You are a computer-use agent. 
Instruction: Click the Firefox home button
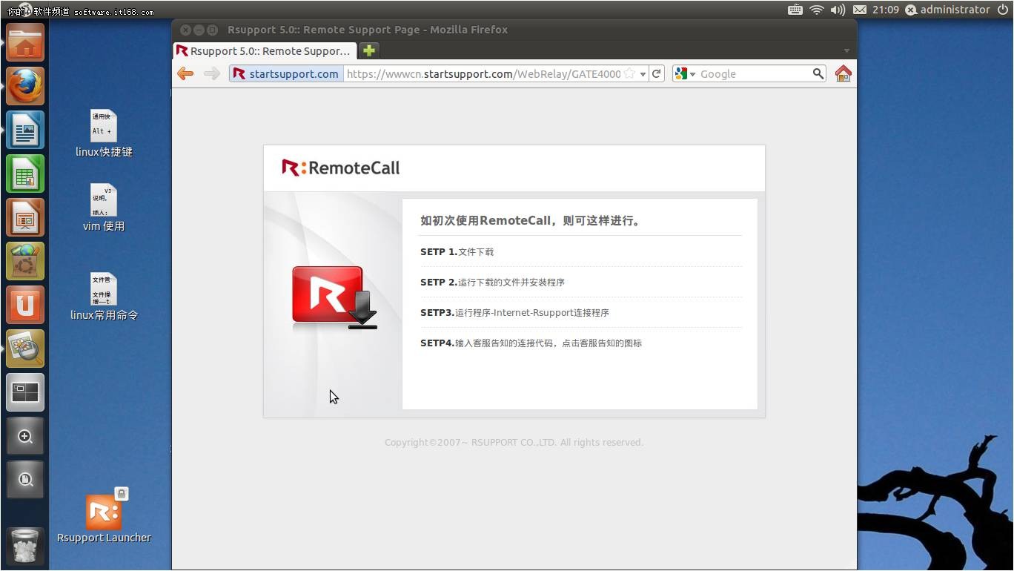tap(843, 73)
